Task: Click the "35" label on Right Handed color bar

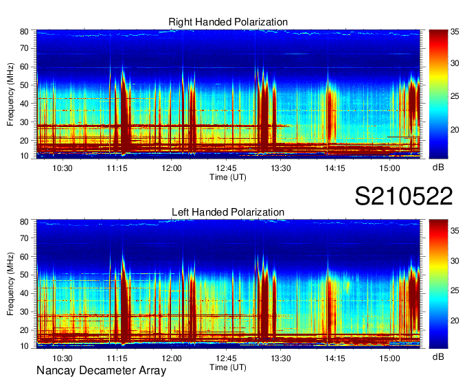Action: tap(455, 32)
